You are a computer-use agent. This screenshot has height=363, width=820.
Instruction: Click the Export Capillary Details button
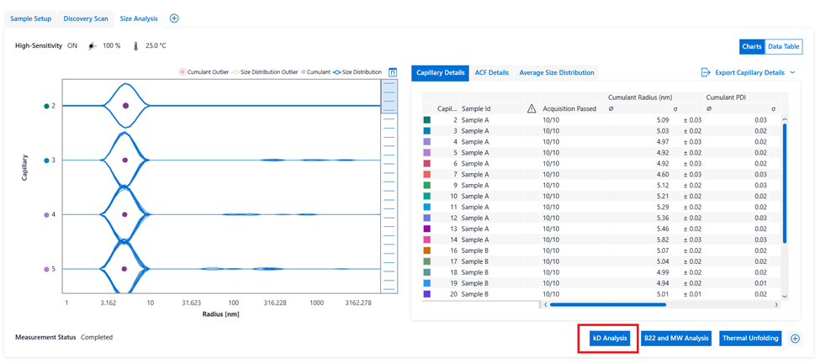749,72
